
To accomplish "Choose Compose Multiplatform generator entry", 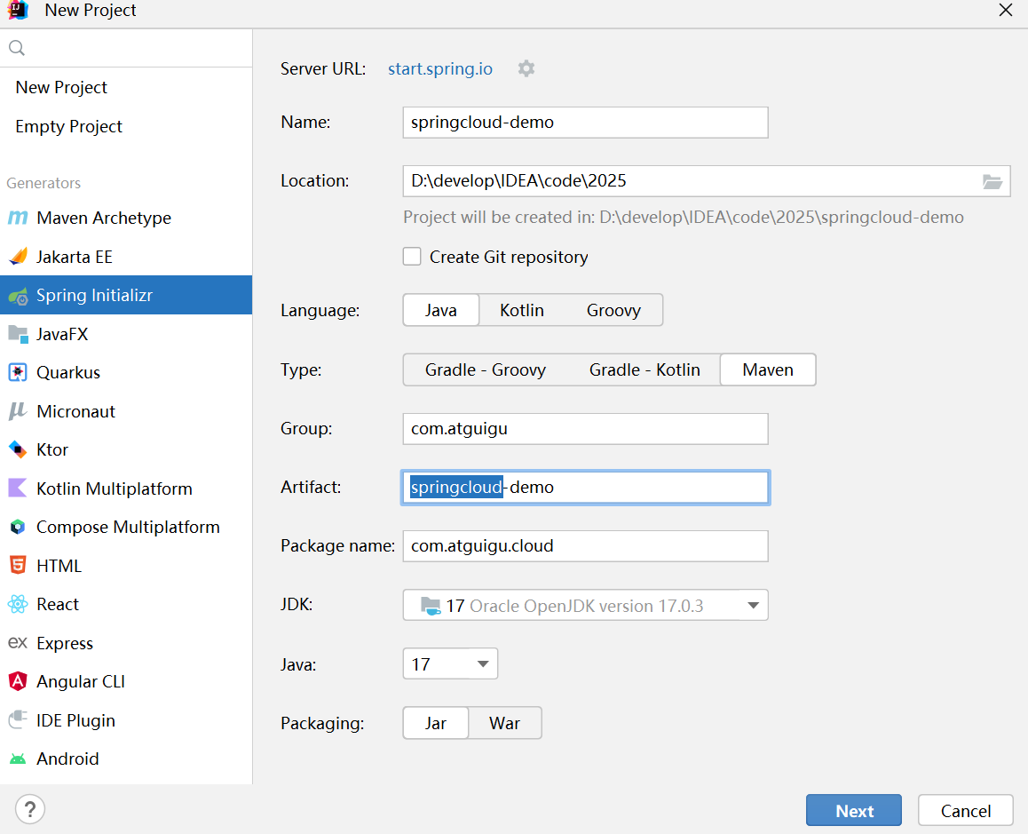I will point(126,527).
